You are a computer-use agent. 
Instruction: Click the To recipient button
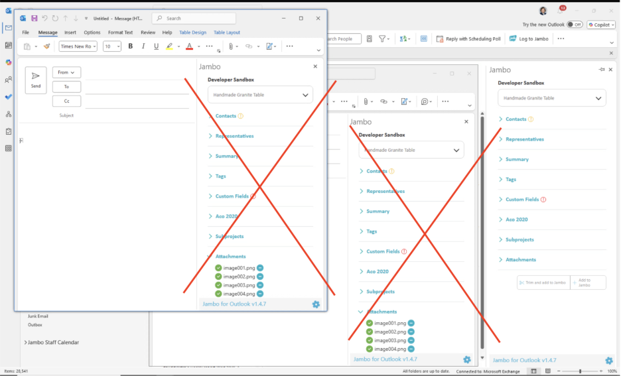coord(66,87)
